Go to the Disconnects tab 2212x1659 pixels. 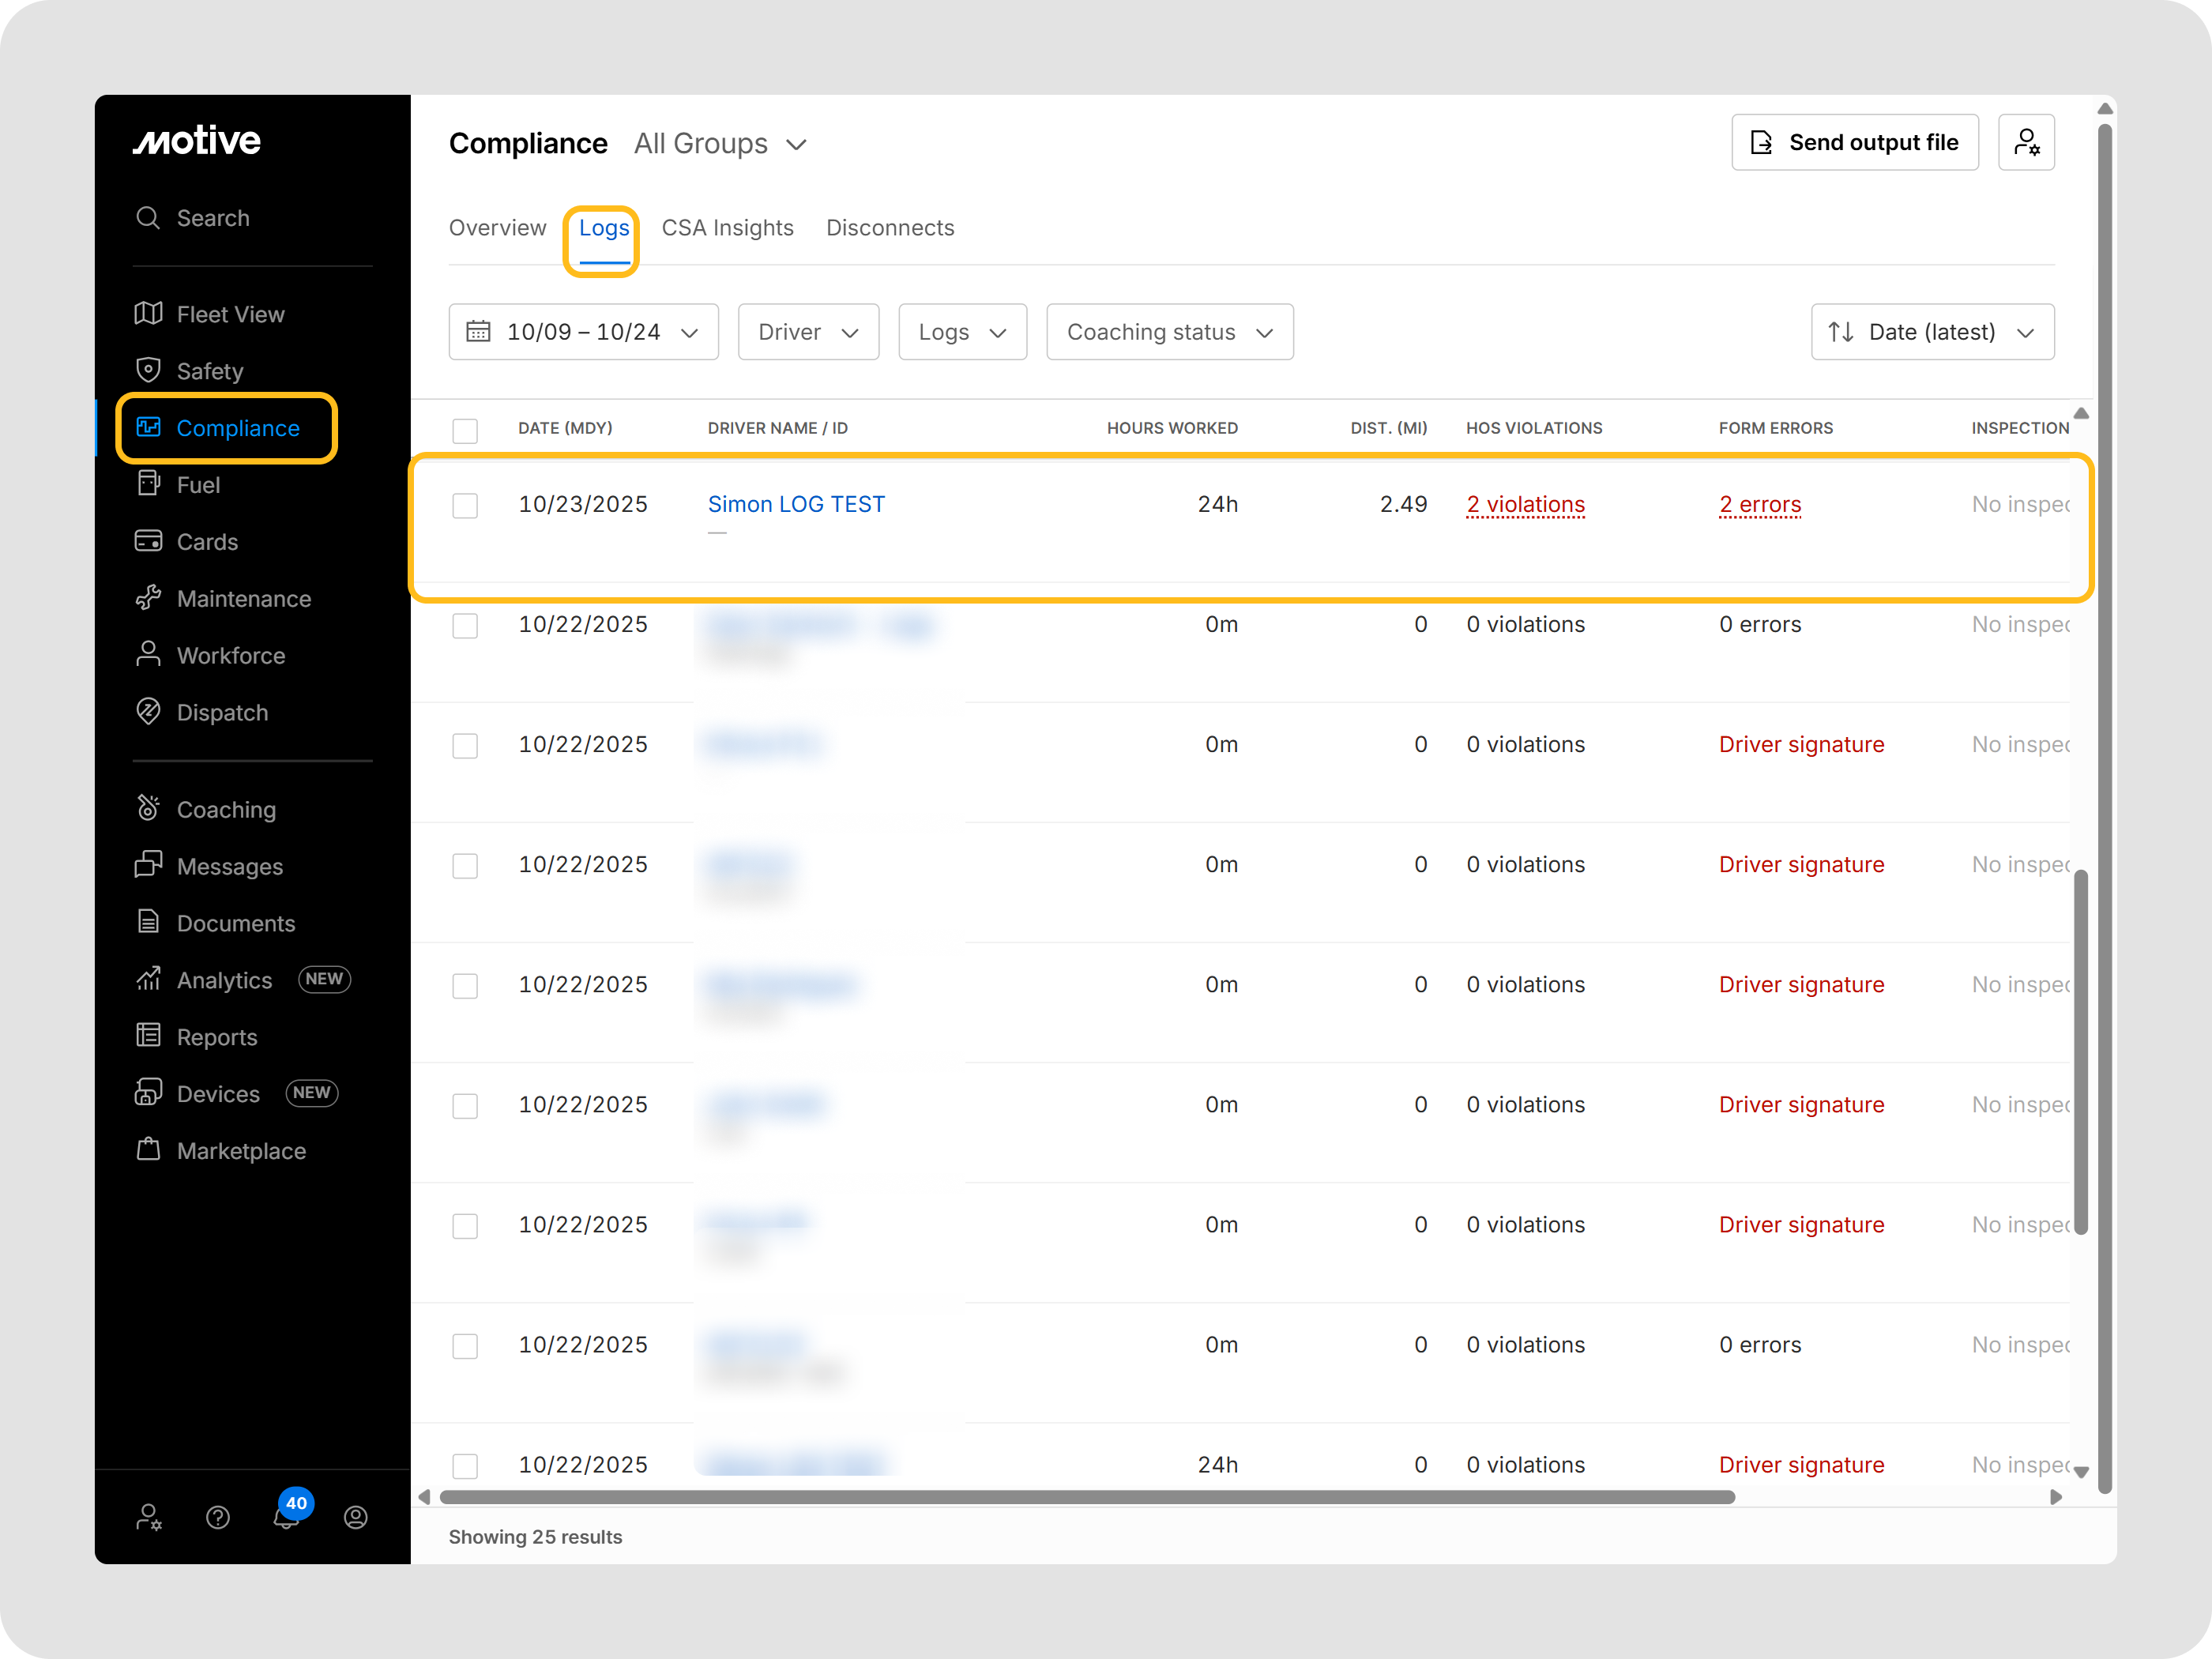click(890, 228)
